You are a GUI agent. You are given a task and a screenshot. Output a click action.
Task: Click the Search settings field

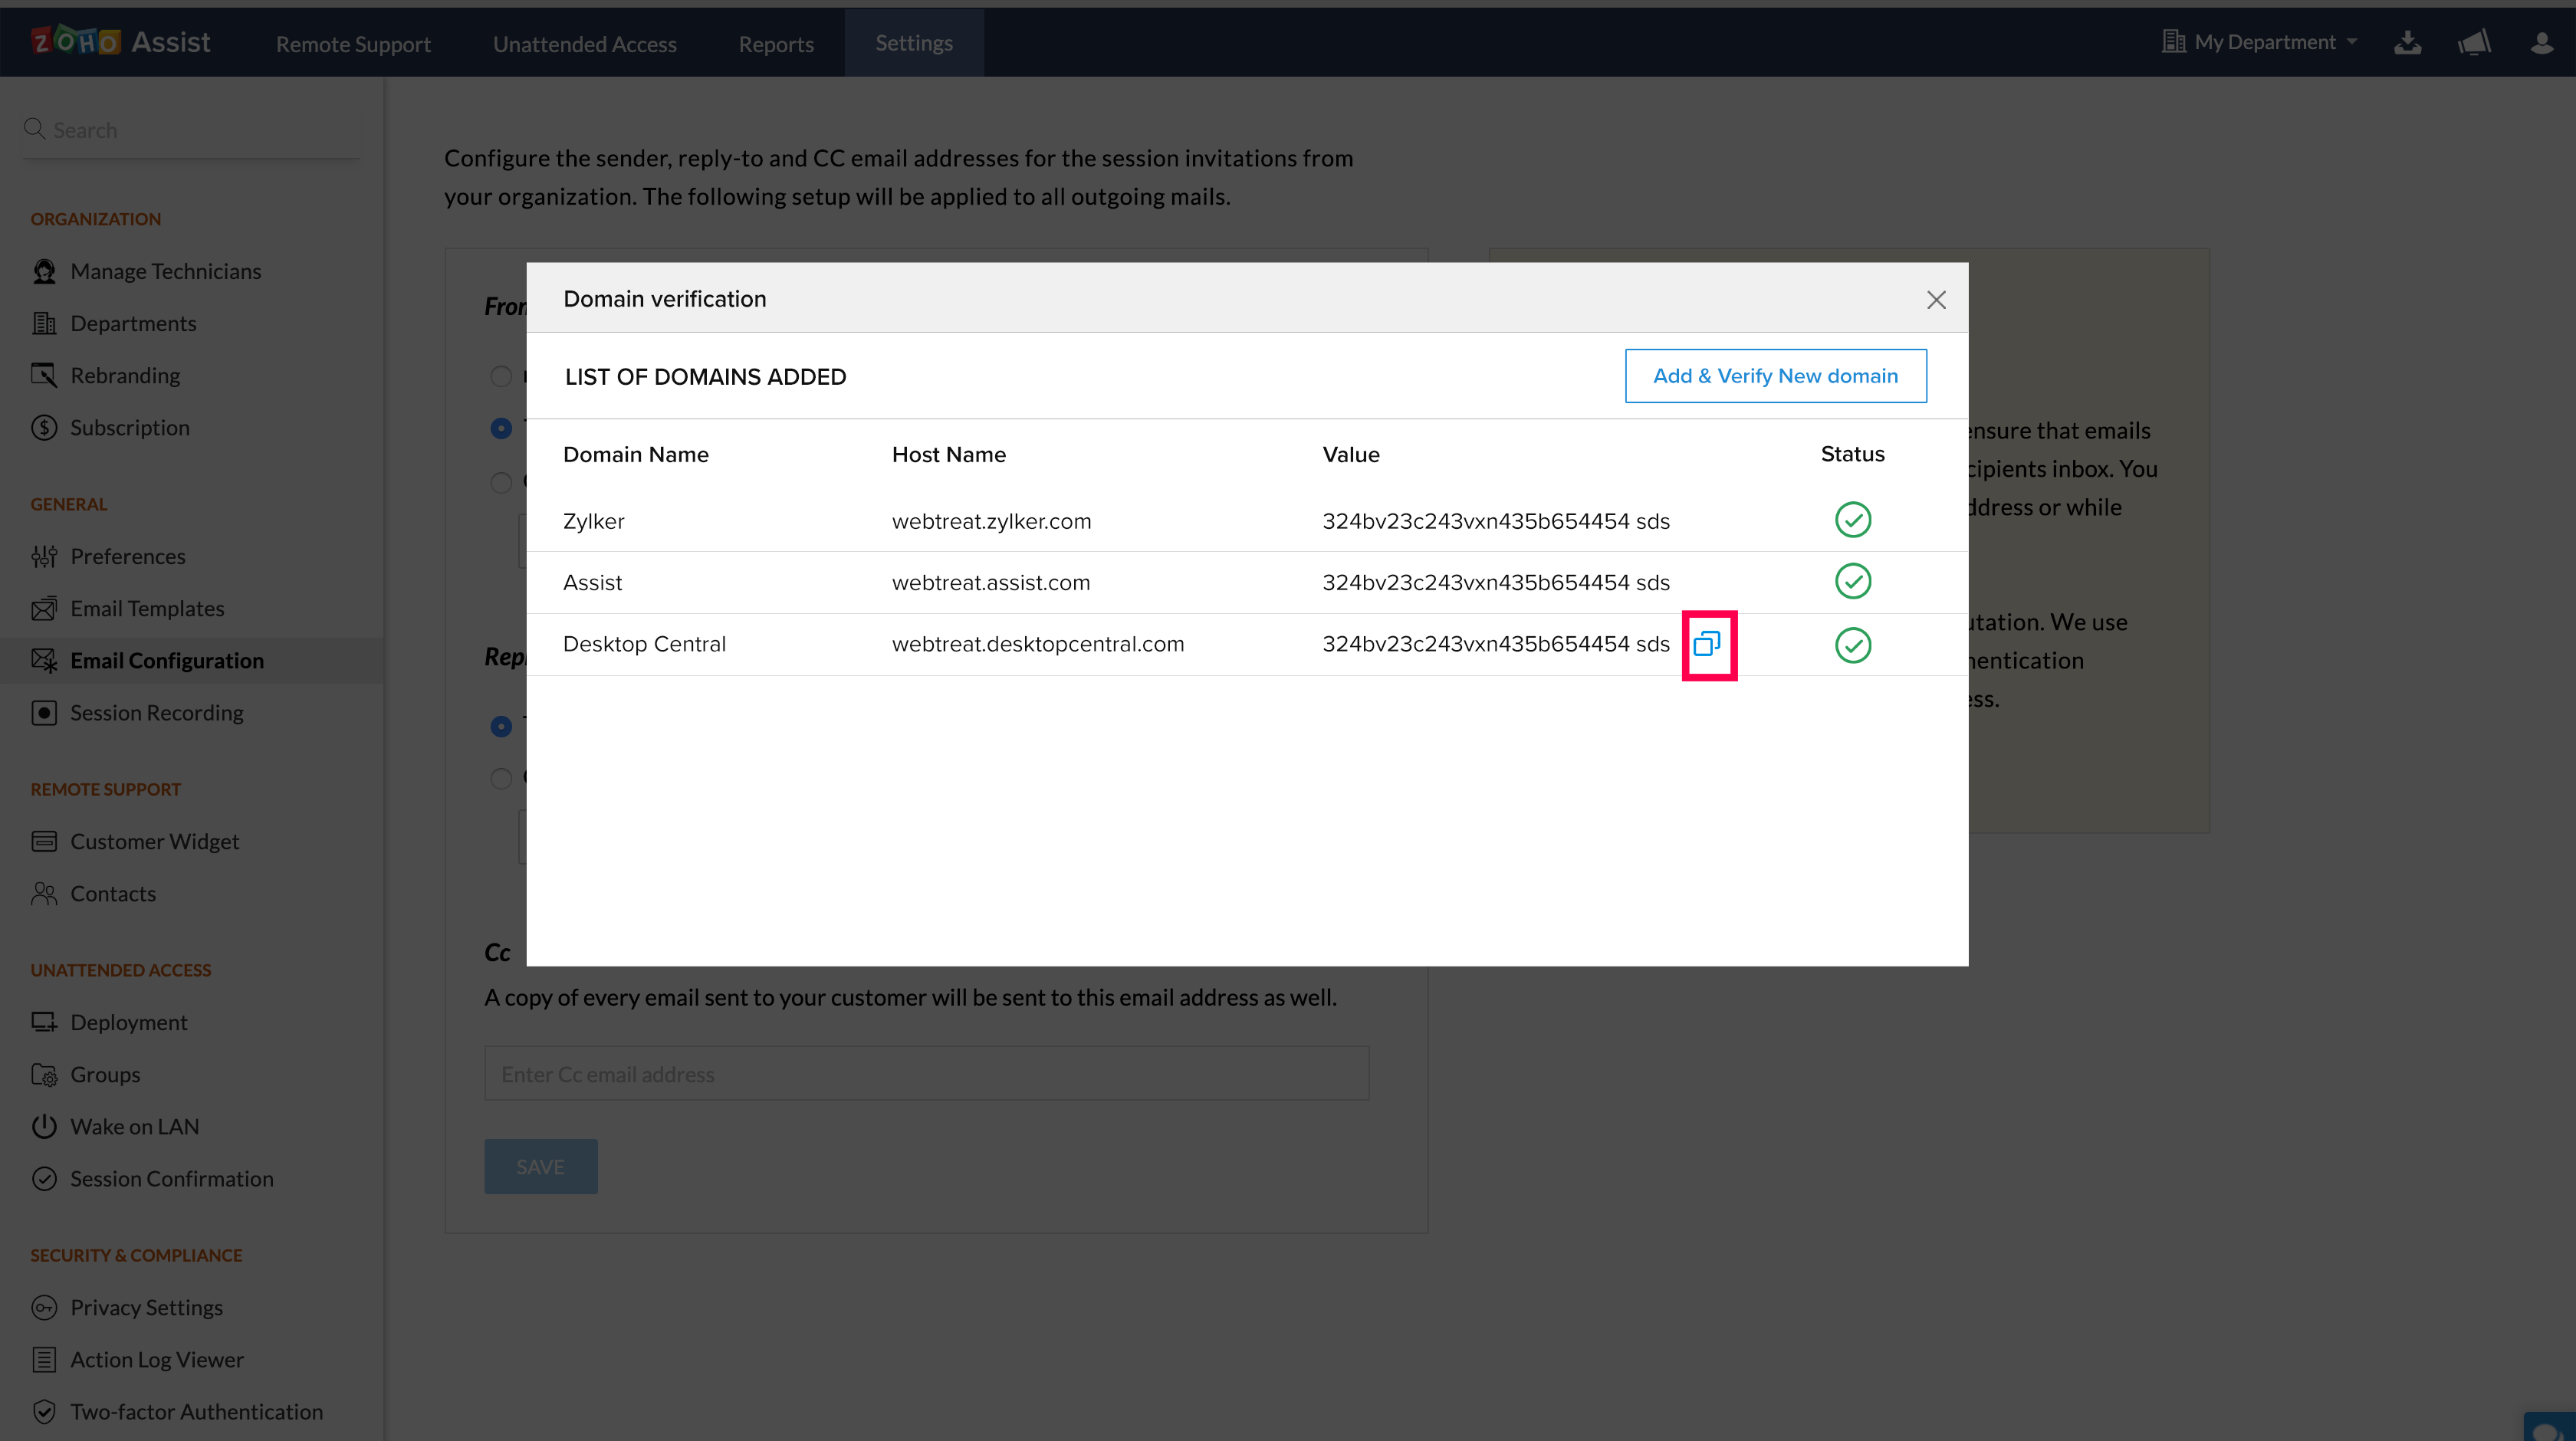(x=190, y=130)
